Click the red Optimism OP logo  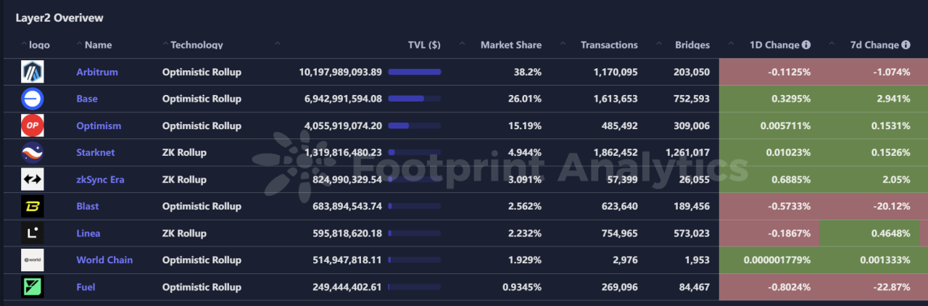tap(33, 125)
